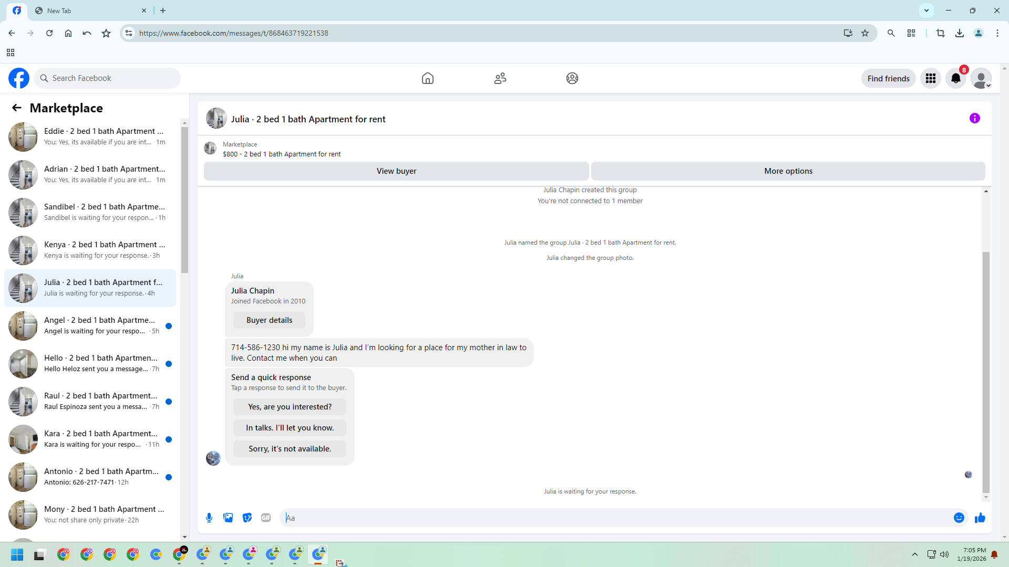Open the sticker picker icon
Image resolution: width=1009 pixels, height=567 pixels.
coord(247,518)
